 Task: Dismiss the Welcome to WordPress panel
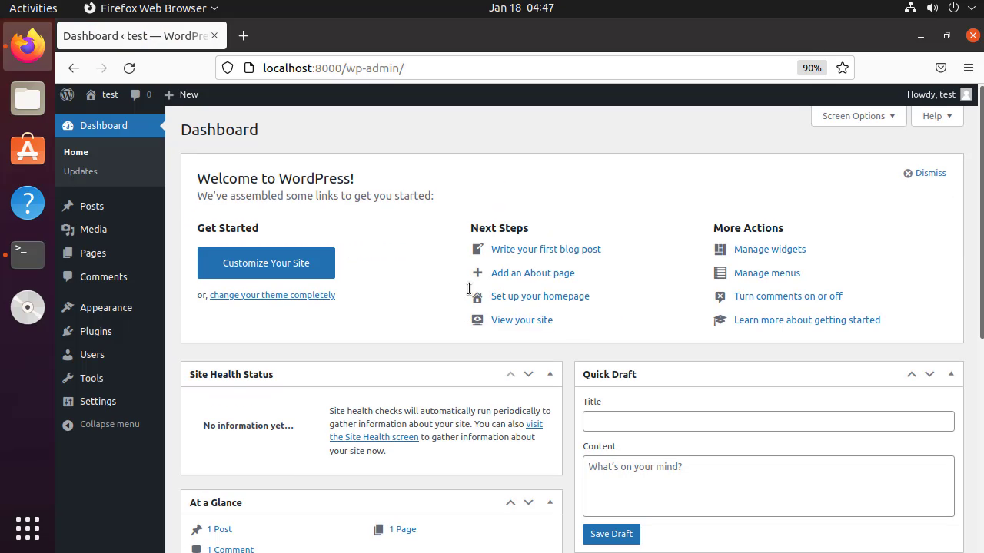point(925,173)
